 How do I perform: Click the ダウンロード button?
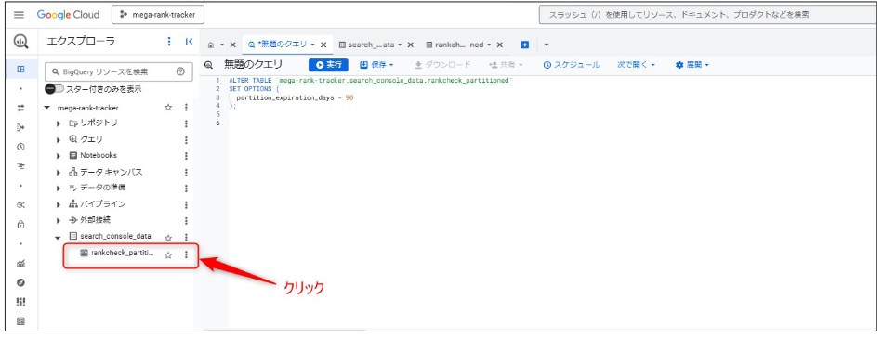coord(442,65)
